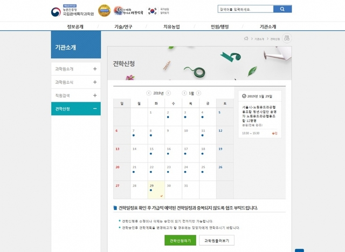Expand the 직원검색 sidebar item
Image resolution: width=345 pixels, height=252 pixels.
pos(95,96)
